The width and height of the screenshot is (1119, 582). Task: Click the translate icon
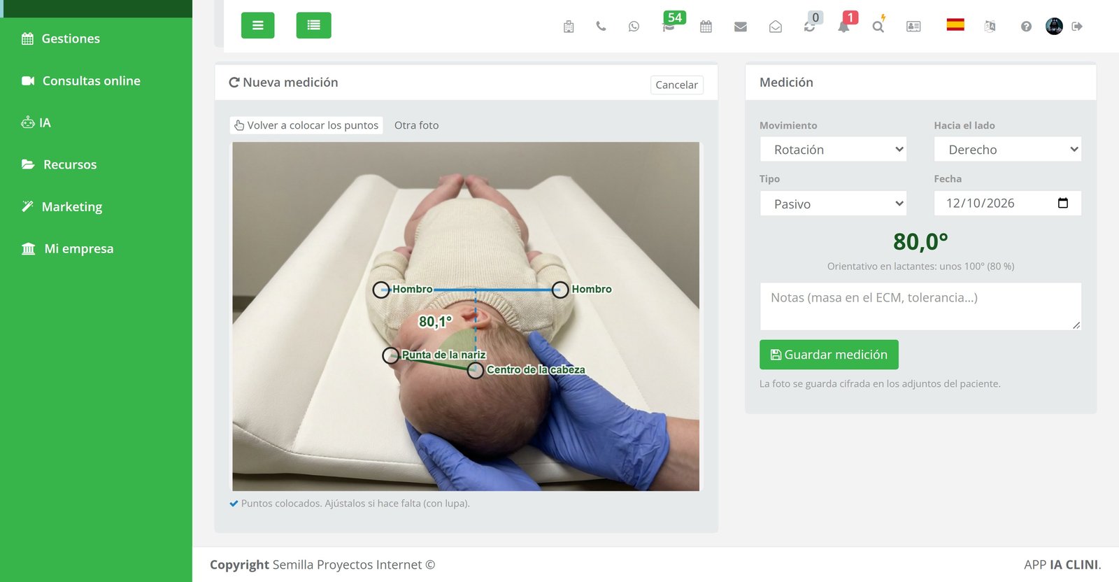click(x=990, y=27)
